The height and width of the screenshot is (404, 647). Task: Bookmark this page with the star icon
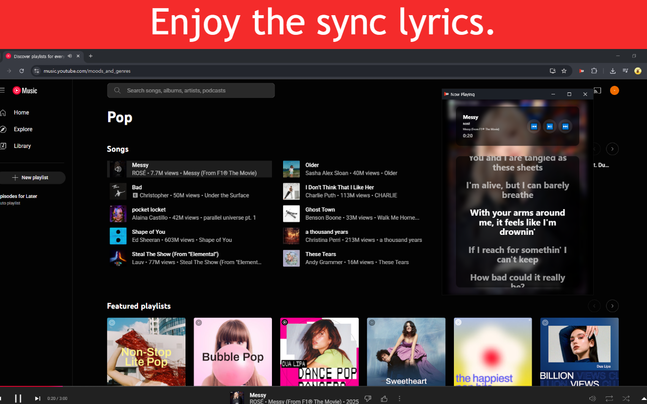pos(564,71)
